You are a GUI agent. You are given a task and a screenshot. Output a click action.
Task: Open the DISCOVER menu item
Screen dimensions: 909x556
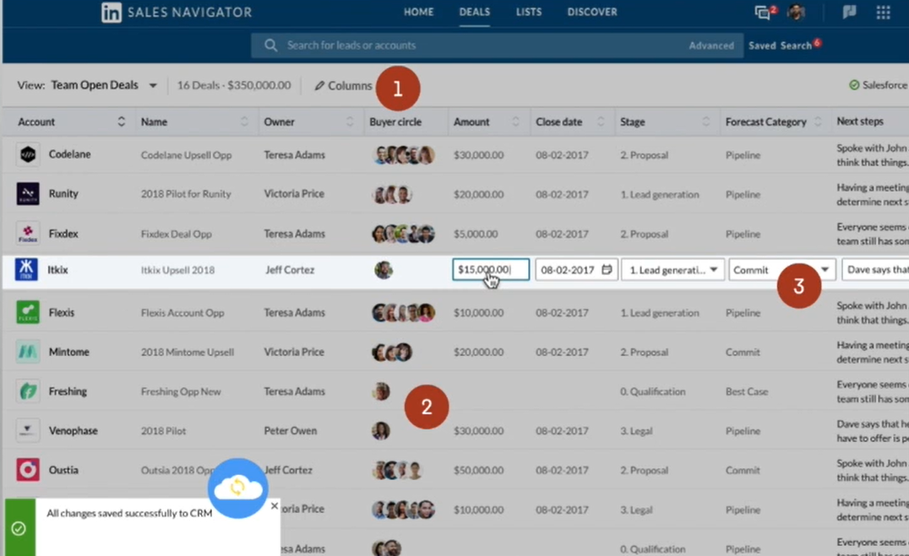(592, 12)
